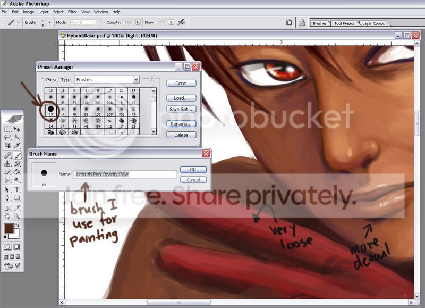
Task: Enable Standard editing mode
Action: [x=7, y=247]
